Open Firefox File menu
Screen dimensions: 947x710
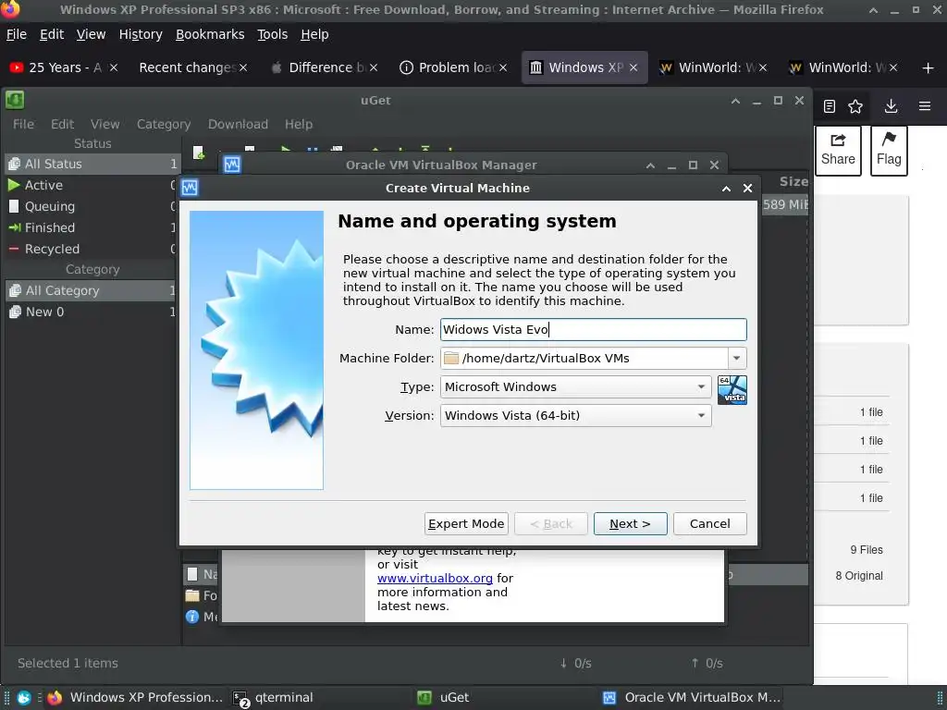click(x=17, y=34)
